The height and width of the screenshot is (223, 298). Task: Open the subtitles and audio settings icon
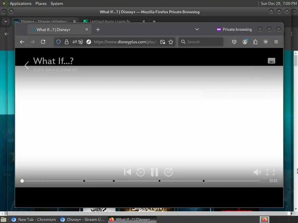pos(272,61)
